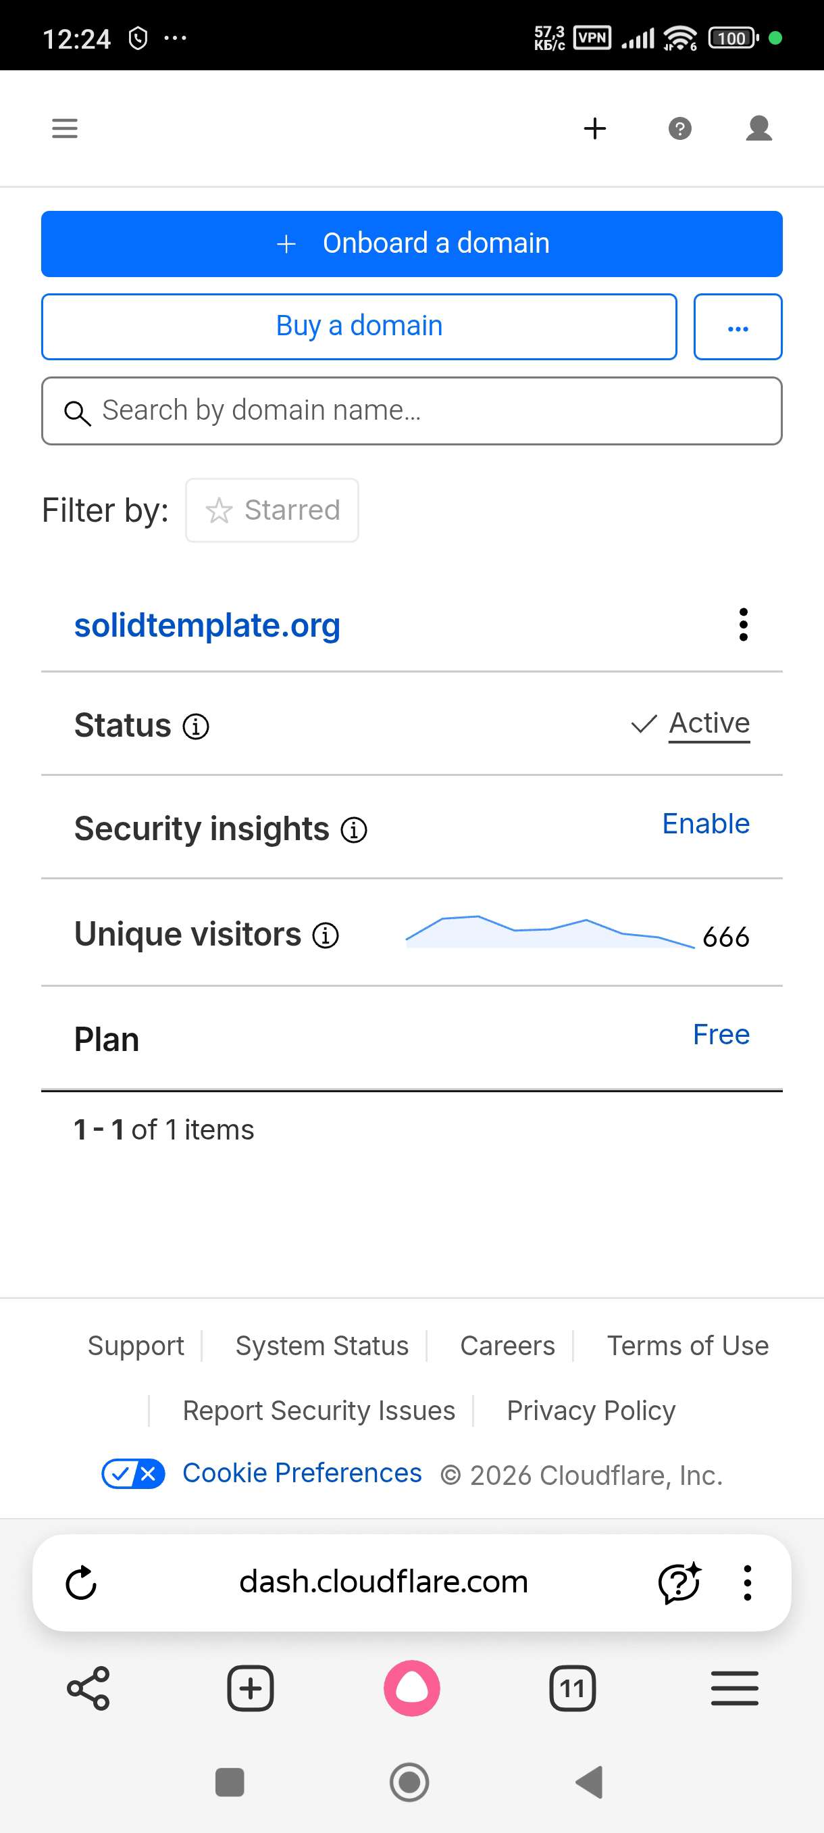Open the account profile icon
The image size is (824, 1833).
pos(758,129)
